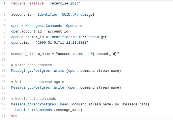Click the end keyword on line 21

[14, 116]
